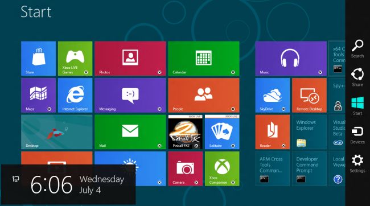This screenshot has height=206, width=370.
Task: Click the x badge on Messaging tile
Action: pyautogui.click(x=159, y=109)
